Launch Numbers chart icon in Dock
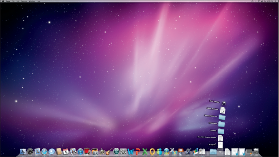Screen dimensions: 279x157 click(x=195, y=151)
